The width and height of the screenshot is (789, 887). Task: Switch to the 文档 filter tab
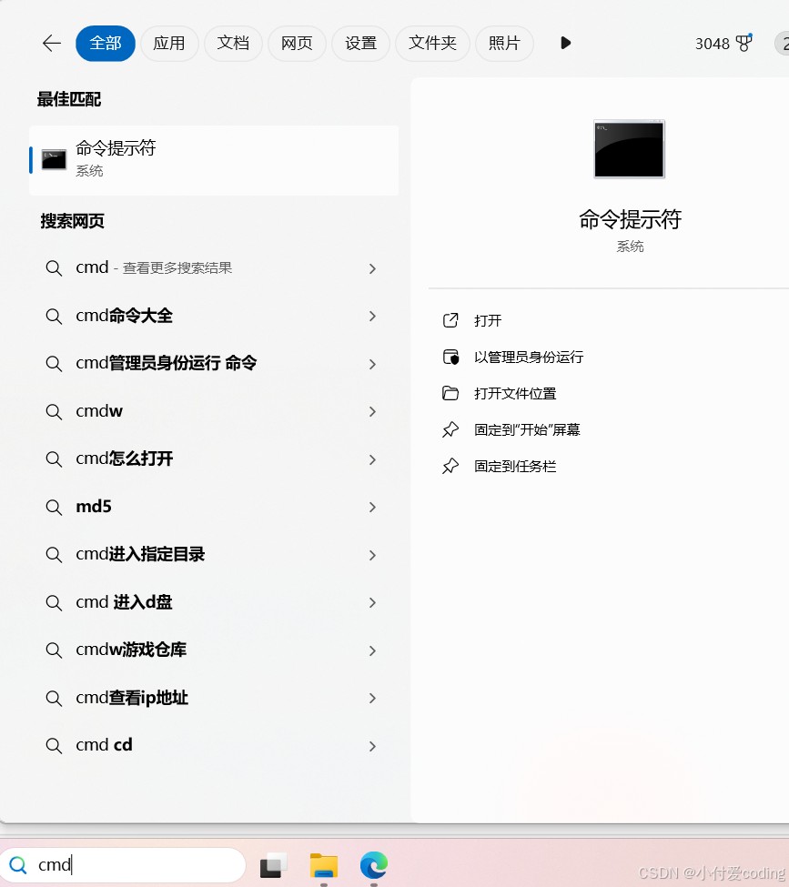pos(233,43)
